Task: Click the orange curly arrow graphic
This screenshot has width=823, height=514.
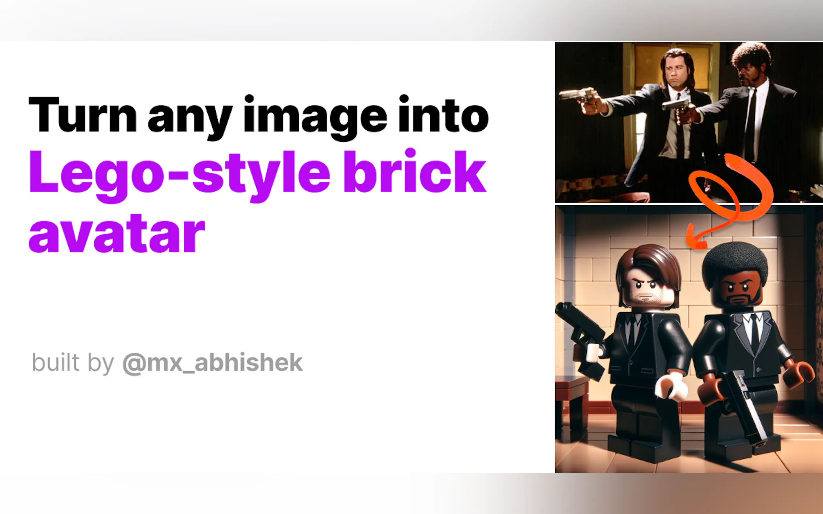Action: point(728,201)
